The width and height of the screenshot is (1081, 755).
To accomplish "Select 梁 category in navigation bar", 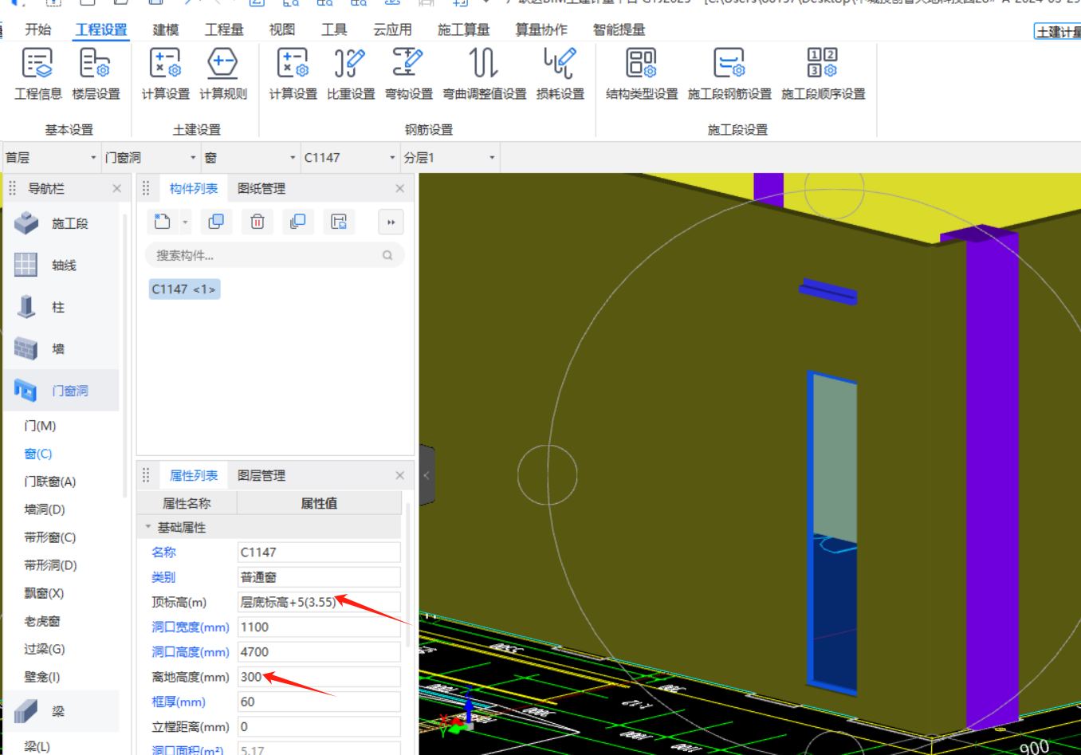I will 61,711.
